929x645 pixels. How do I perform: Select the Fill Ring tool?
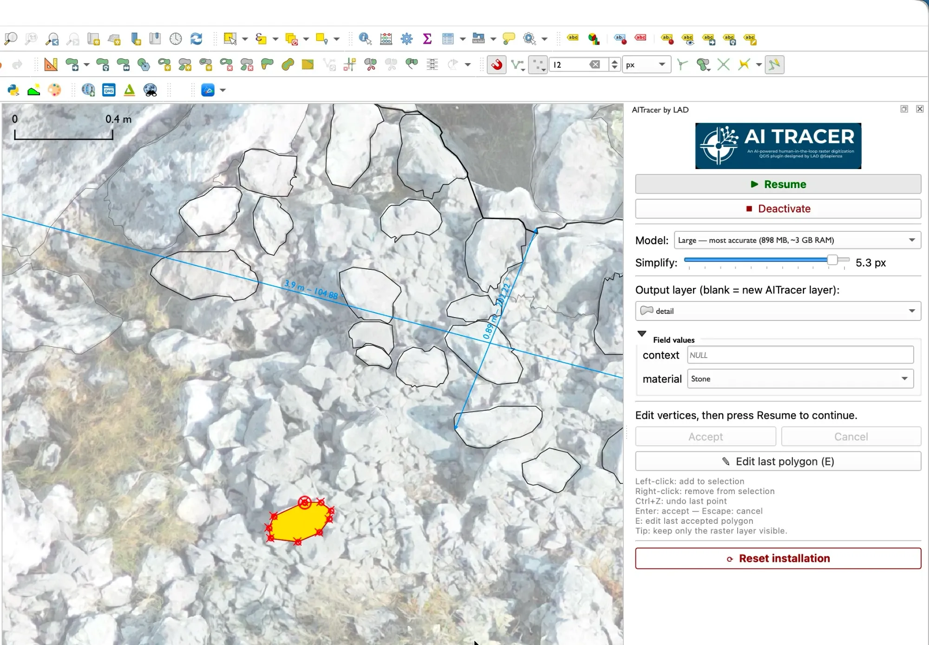206,65
